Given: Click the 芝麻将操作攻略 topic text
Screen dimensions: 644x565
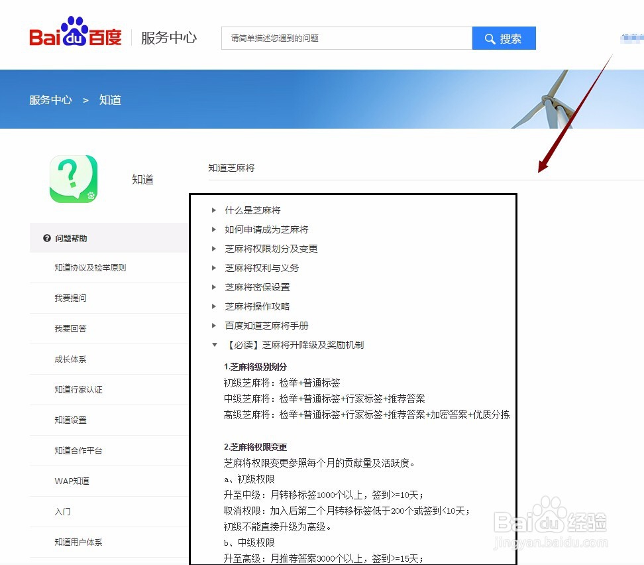Looking at the screenshot, I should coord(258,306).
